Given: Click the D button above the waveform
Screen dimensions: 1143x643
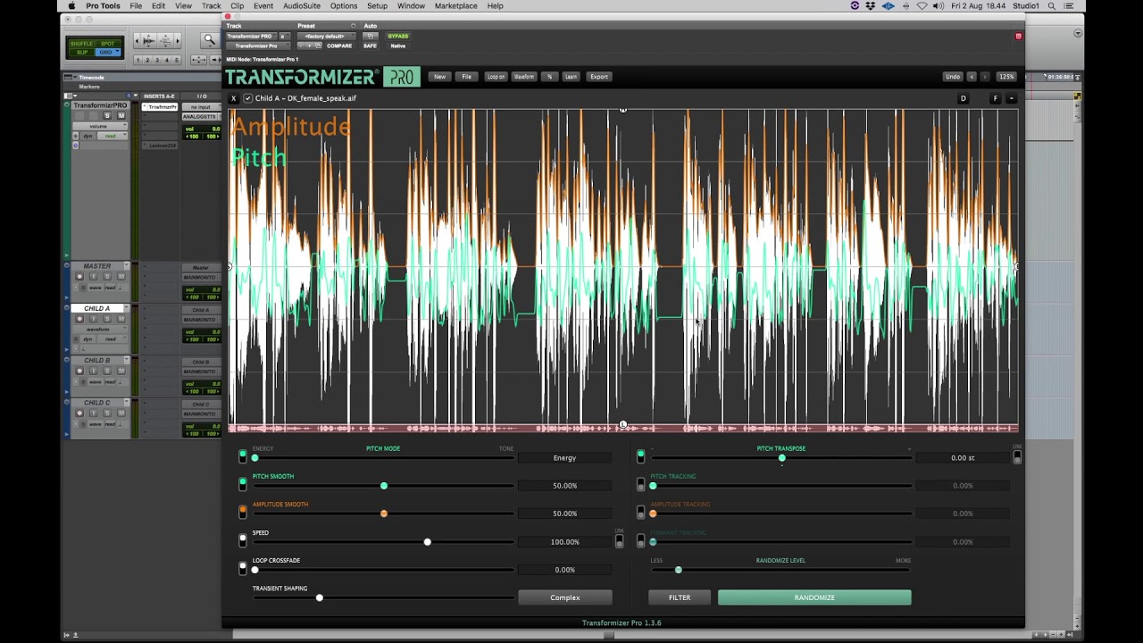Looking at the screenshot, I should (x=963, y=98).
